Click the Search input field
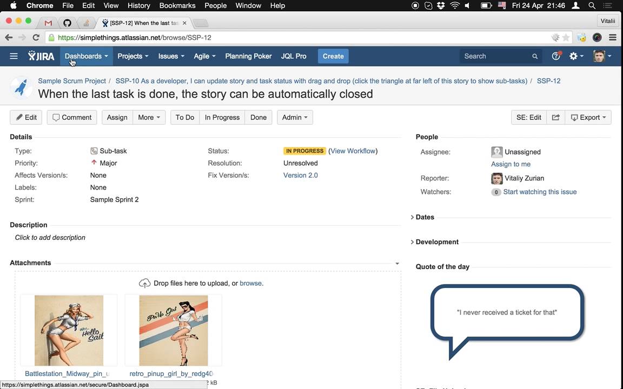Screen dimensions: 623x389 pos(495,56)
